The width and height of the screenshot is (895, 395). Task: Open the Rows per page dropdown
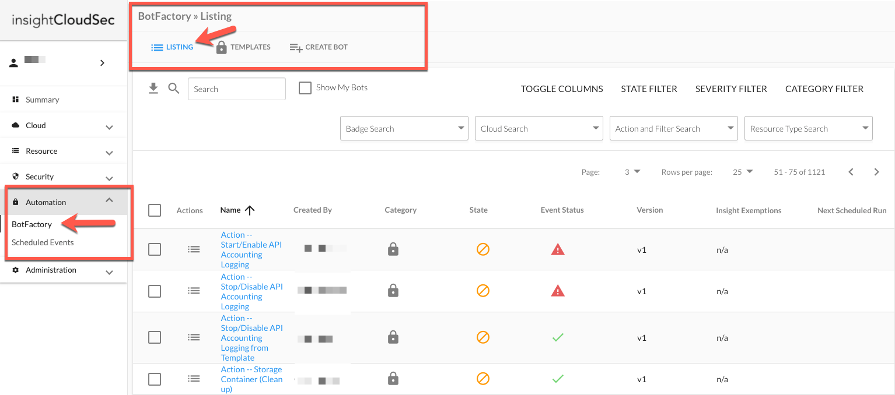point(743,172)
